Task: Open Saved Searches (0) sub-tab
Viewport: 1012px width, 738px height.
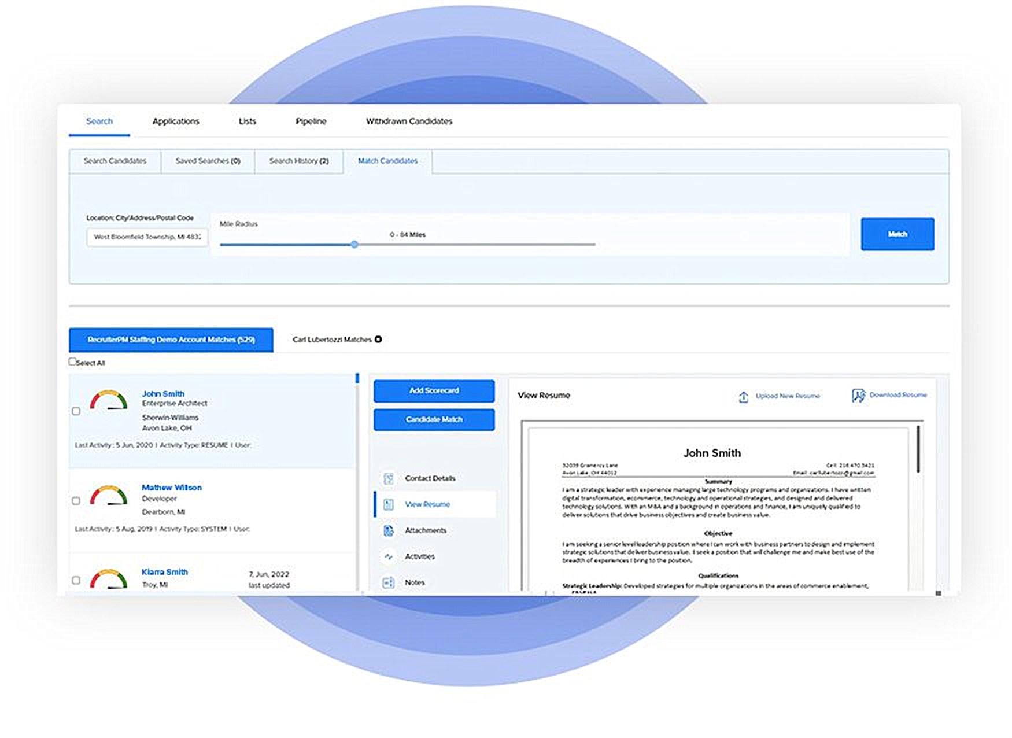Action: pos(208,161)
